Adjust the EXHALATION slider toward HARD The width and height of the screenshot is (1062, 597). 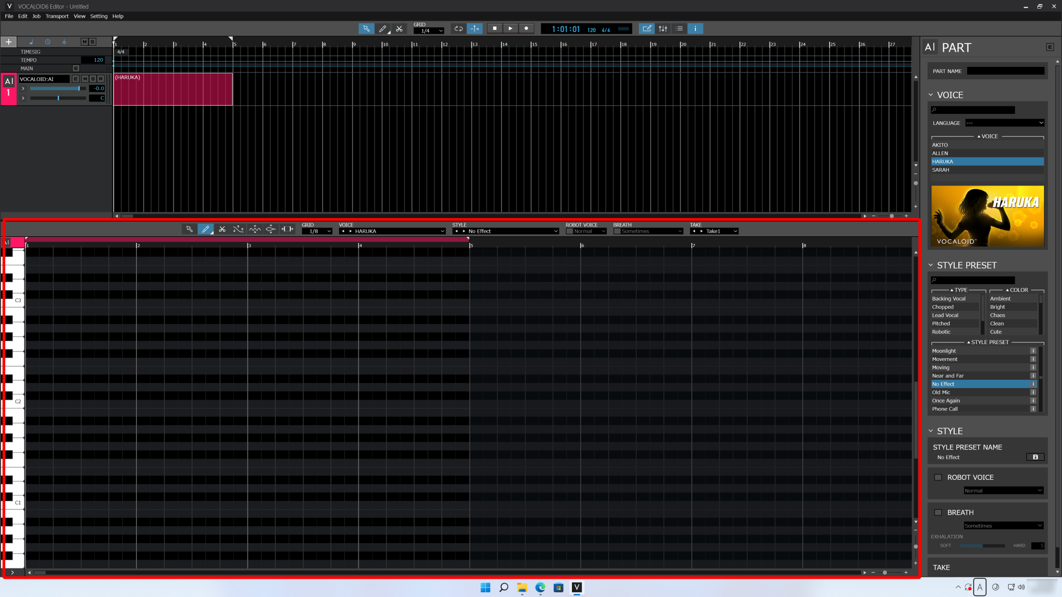click(x=998, y=545)
